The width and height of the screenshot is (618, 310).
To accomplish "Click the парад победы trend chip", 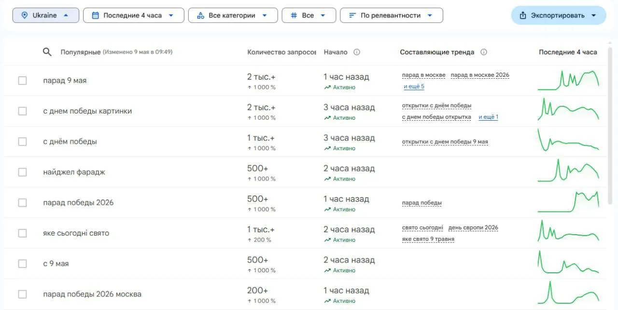I will [x=421, y=203].
